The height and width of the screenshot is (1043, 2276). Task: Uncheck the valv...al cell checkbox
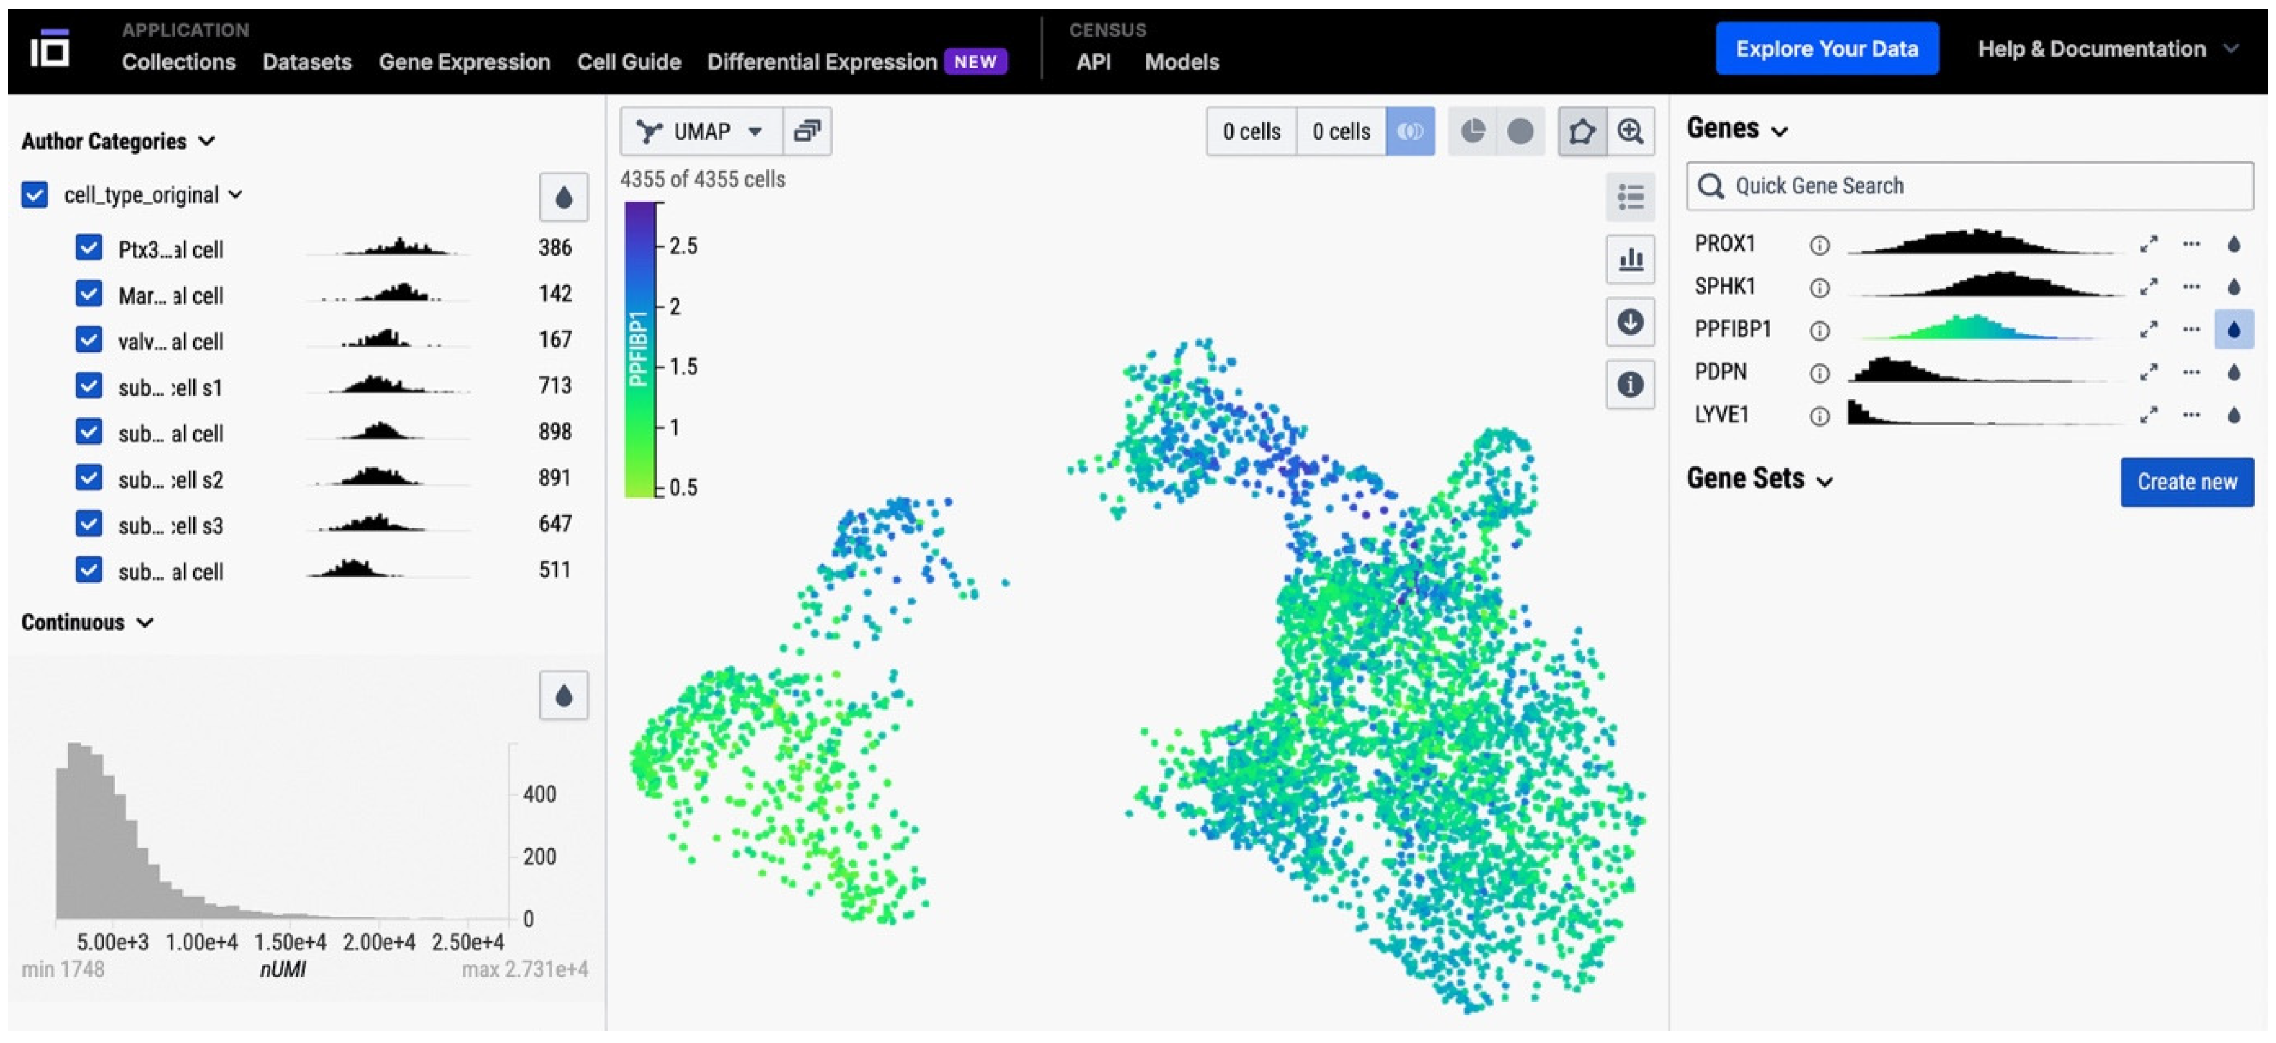point(88,339)
